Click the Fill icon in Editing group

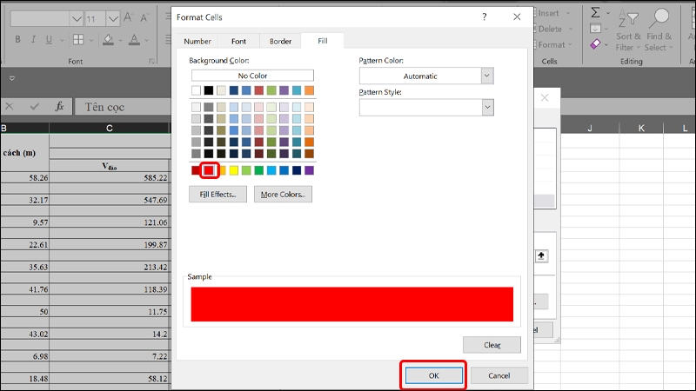595,29
